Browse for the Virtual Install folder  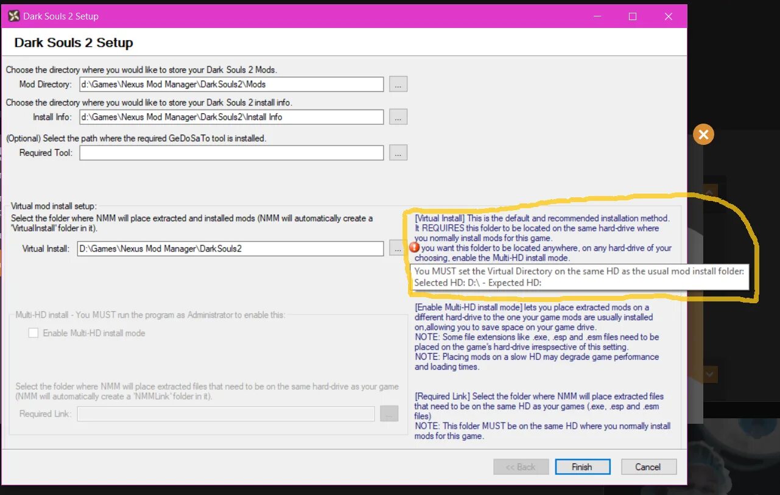pyautogui.click(x=396, y=248)
